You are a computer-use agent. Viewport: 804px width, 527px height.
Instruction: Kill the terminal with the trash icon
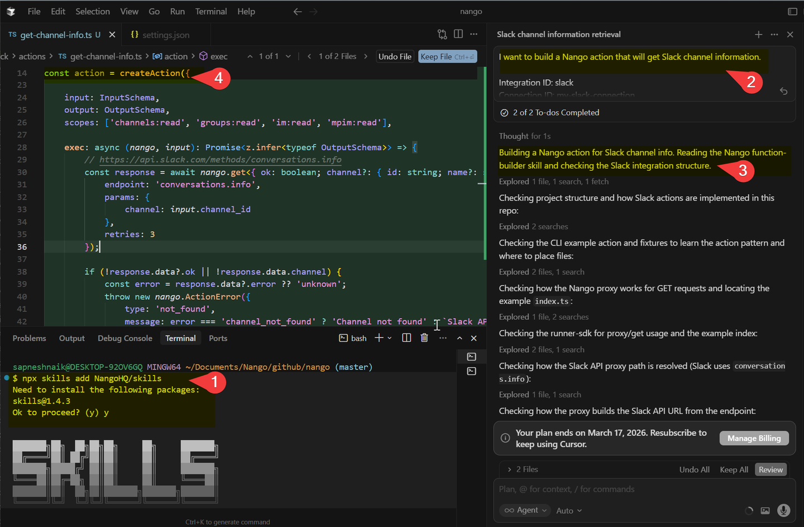tap(424, 338)
